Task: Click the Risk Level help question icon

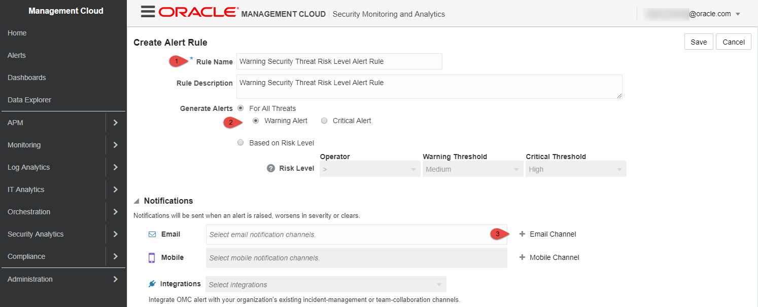Action: pos(271,168)
